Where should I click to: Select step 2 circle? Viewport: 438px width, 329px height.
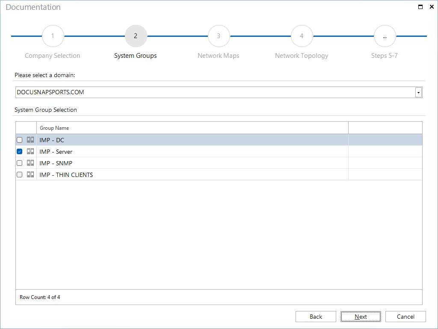point(136,36)
